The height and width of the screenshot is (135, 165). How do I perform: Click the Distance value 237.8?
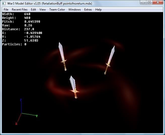pos(29,29)
